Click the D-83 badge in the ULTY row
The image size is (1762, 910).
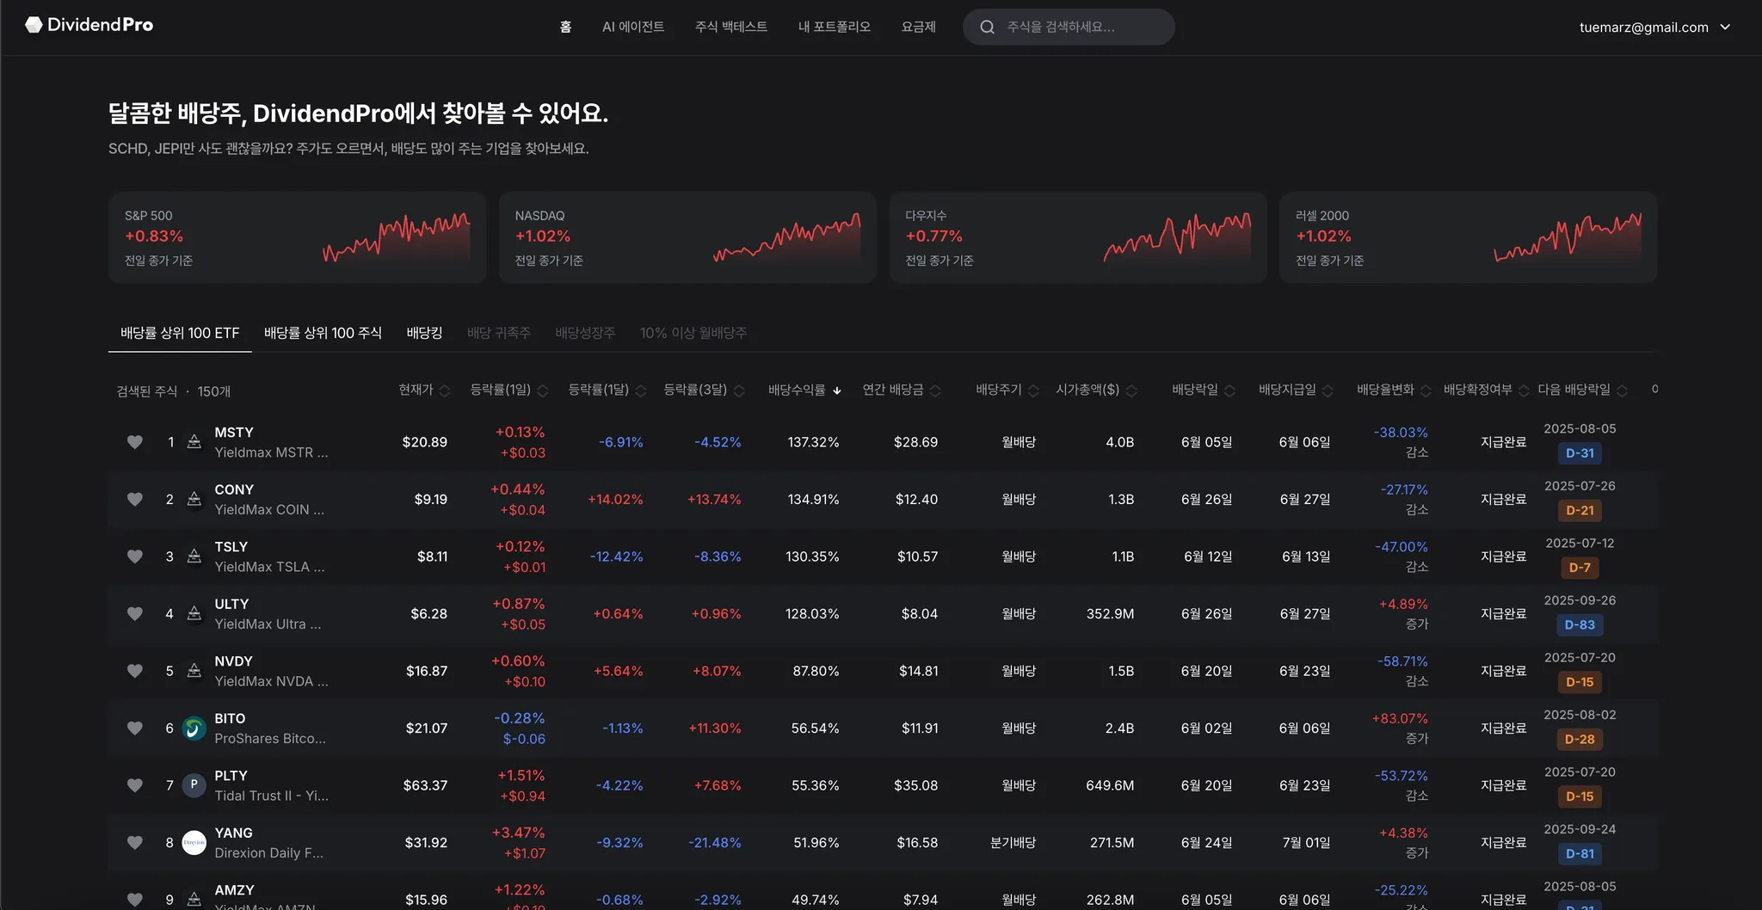pyautogui.click(x=1580, y=625)
